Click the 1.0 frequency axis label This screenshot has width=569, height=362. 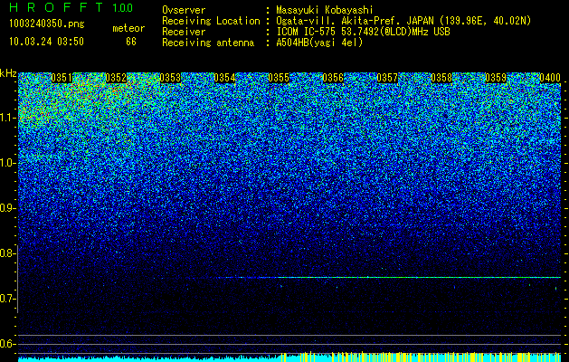point(8,163)
